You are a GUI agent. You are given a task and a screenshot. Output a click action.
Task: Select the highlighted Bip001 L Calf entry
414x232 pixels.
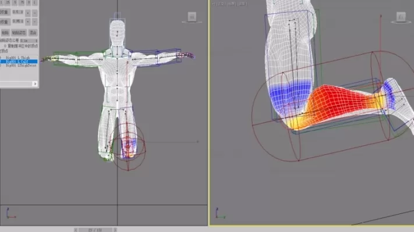click(x=19, y=62)
